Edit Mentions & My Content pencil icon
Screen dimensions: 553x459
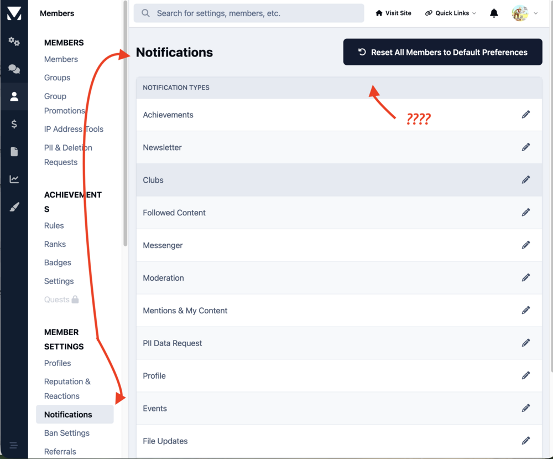pyautogui.click(x=526, y=310)
